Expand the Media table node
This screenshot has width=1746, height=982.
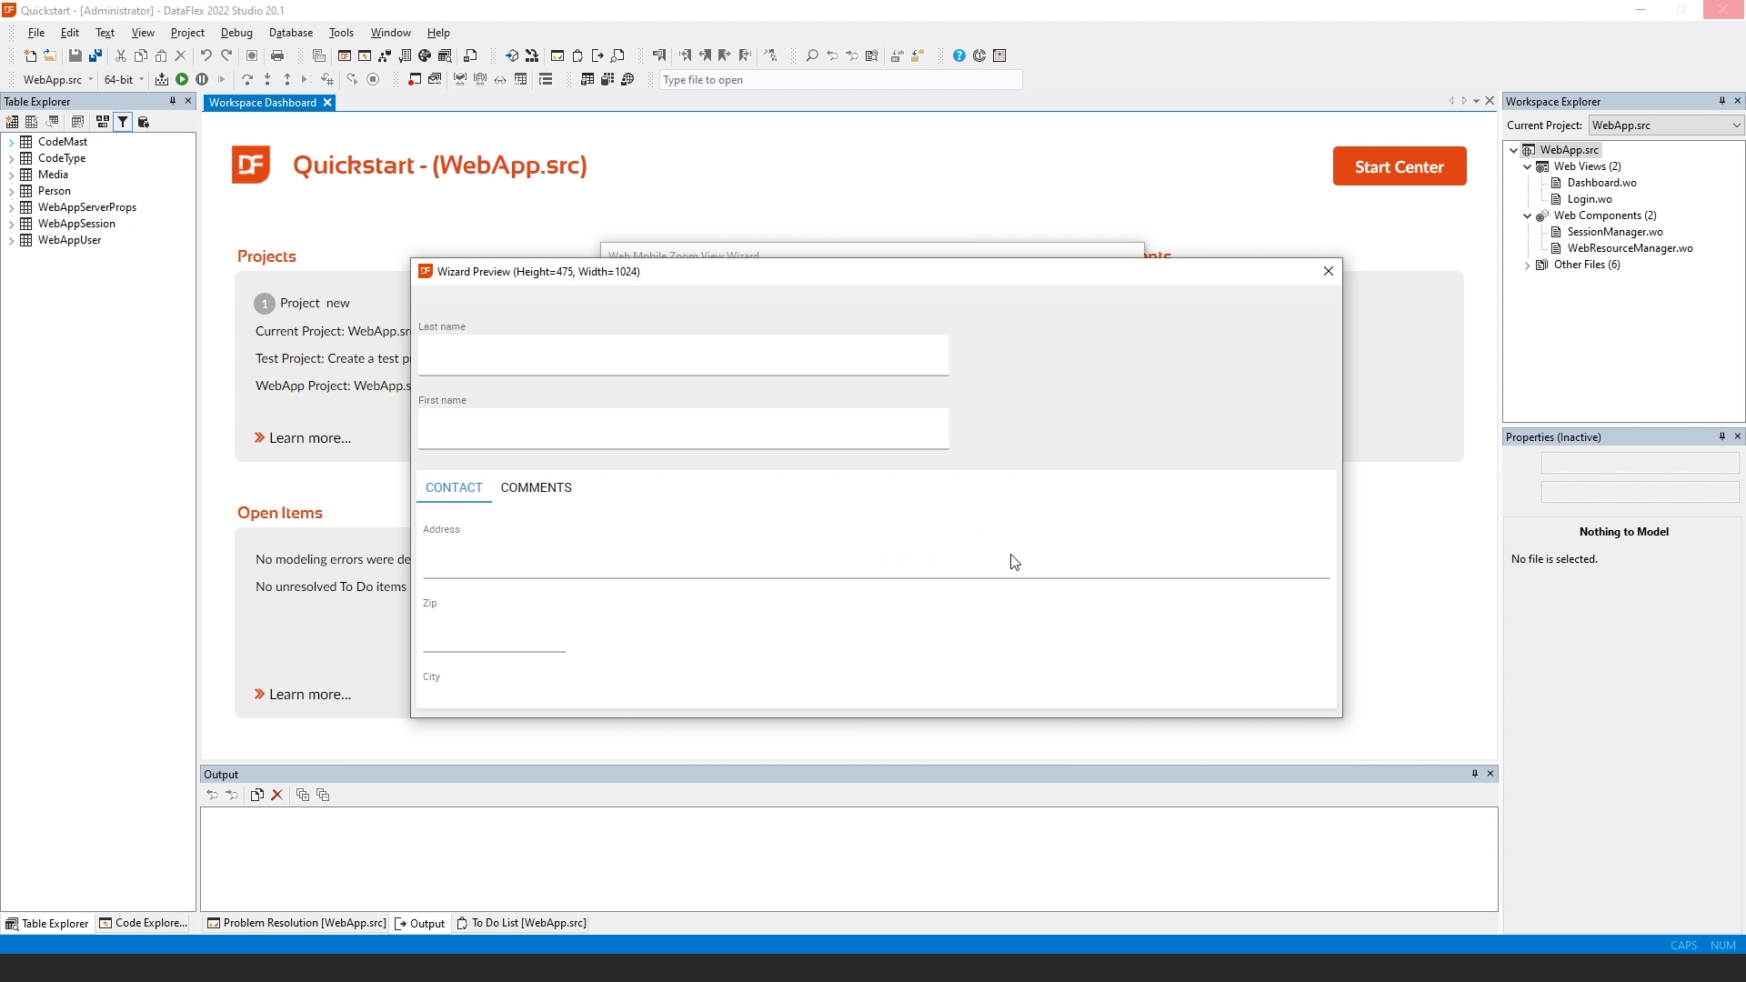[x=11, y=175]
